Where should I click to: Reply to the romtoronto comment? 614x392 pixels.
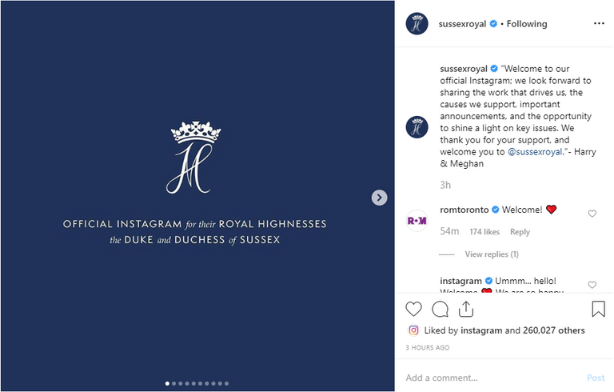click(x=520, y=232)
